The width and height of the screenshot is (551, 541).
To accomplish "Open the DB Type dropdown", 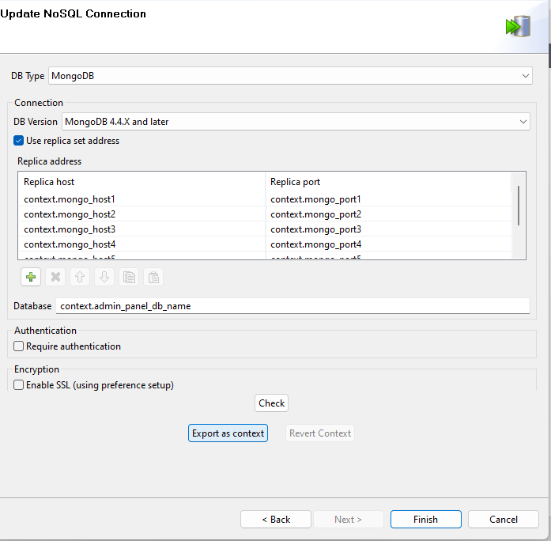I will click(x=289, y=76).
